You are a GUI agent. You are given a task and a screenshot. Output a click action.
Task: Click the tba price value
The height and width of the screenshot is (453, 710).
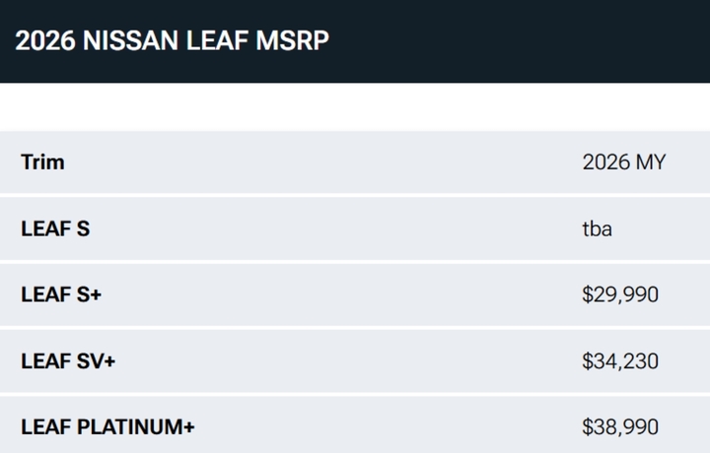(598, 228)
